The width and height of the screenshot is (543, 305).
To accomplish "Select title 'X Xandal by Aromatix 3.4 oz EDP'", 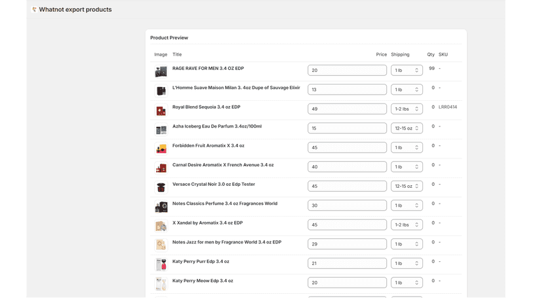I will coord(207,223).
